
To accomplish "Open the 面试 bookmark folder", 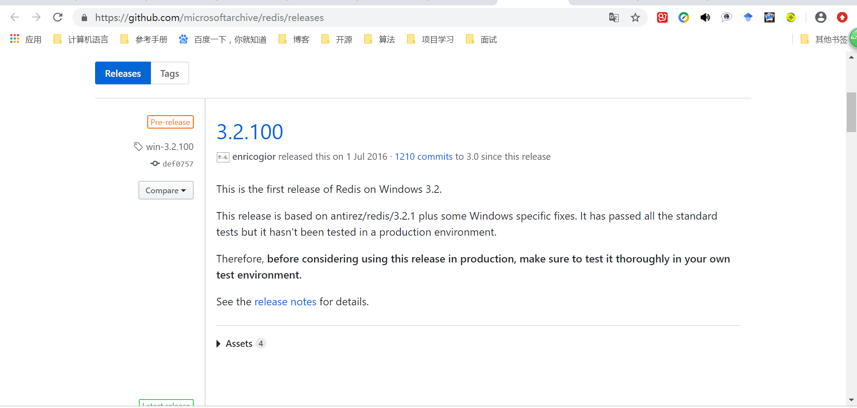I will pyautogui.click(x=481, y=39).
